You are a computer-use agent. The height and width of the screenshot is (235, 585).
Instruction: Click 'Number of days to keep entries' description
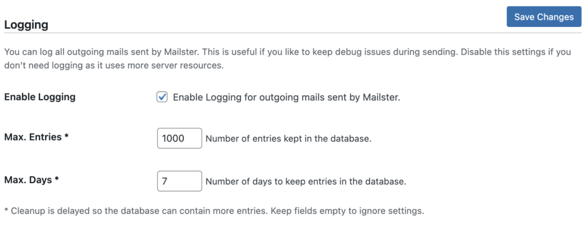tap(306, 182)
